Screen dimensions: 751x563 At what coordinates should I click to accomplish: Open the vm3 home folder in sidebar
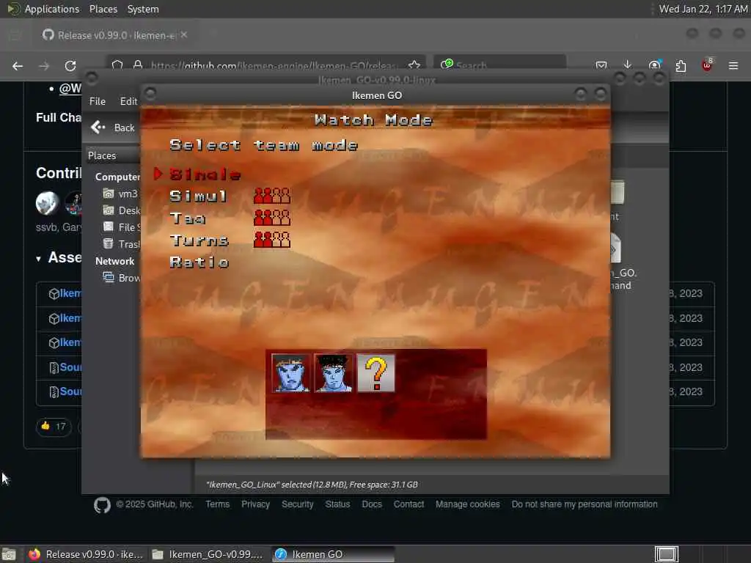click(x=121, y=194)
